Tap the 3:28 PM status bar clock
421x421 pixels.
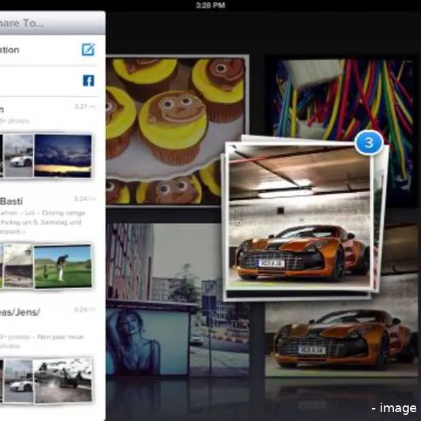click(210, 5)
